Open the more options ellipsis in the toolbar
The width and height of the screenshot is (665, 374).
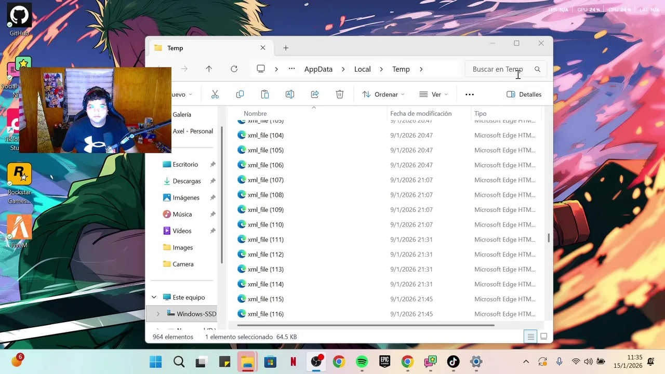pyautogui.click(x=470, y=95)
